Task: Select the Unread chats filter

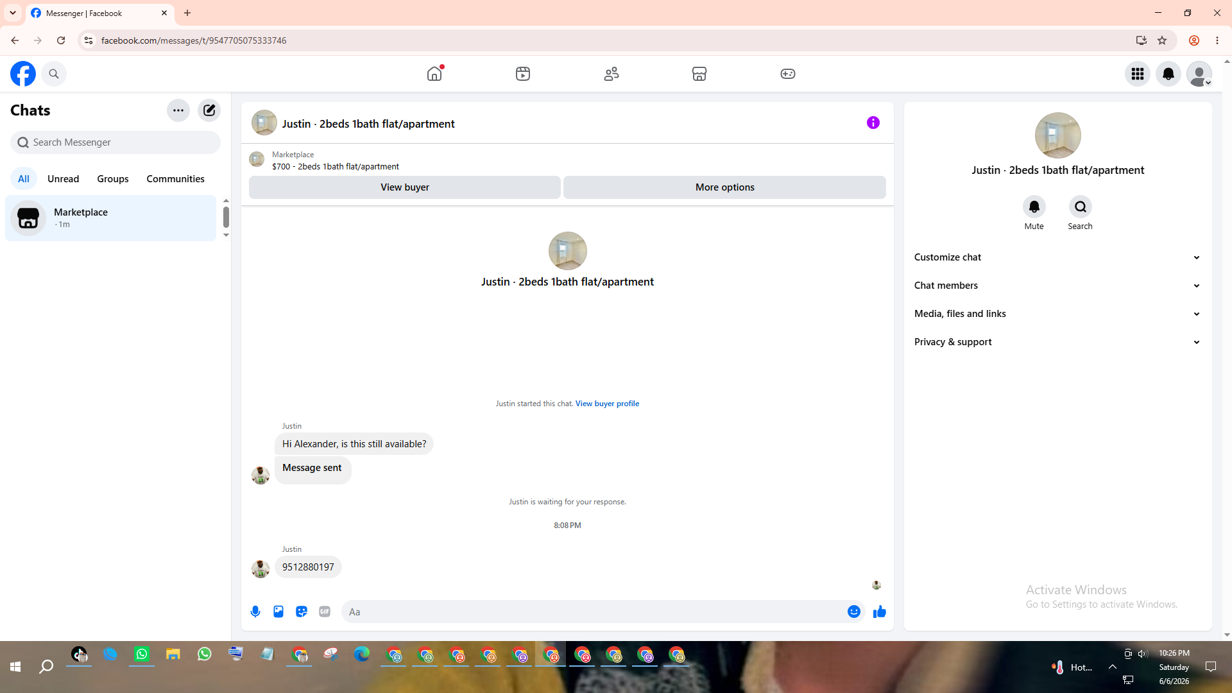Action: (64, 179)
